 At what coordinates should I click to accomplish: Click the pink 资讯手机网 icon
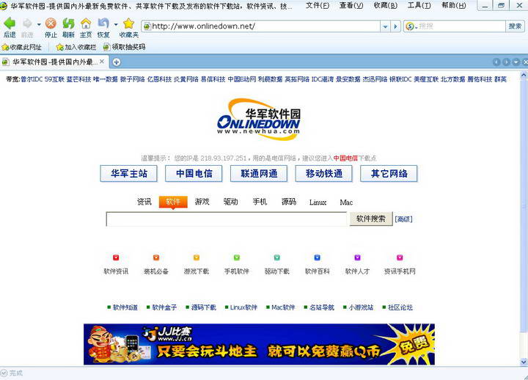400,257
